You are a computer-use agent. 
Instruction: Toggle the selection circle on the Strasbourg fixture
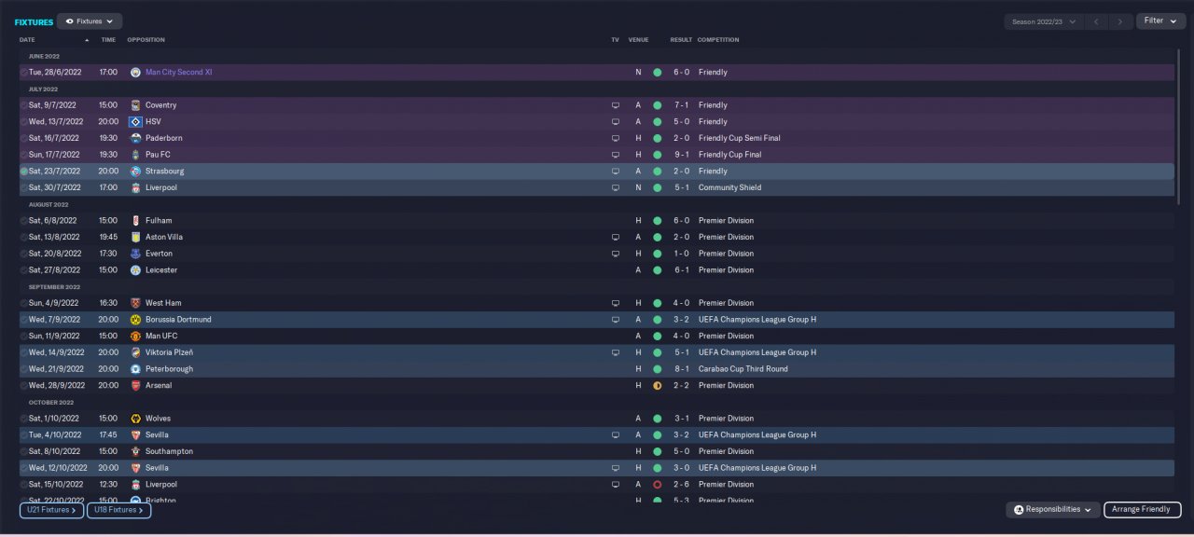24,172
